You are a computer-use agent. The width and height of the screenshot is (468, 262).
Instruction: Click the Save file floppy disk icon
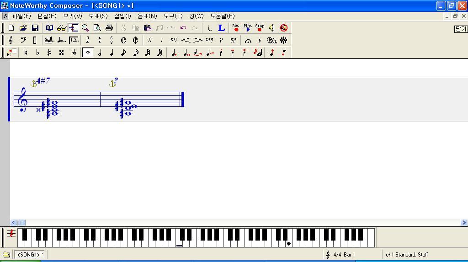[35, 28]
